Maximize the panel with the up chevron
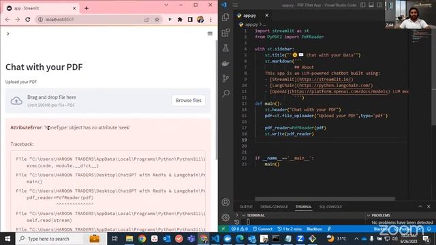Image resolution: width=436 pixels, height=245 pixels. 420,206
